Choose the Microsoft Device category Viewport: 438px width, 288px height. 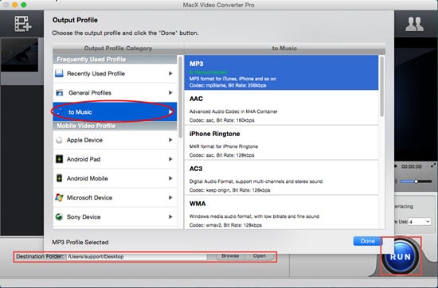115,197
